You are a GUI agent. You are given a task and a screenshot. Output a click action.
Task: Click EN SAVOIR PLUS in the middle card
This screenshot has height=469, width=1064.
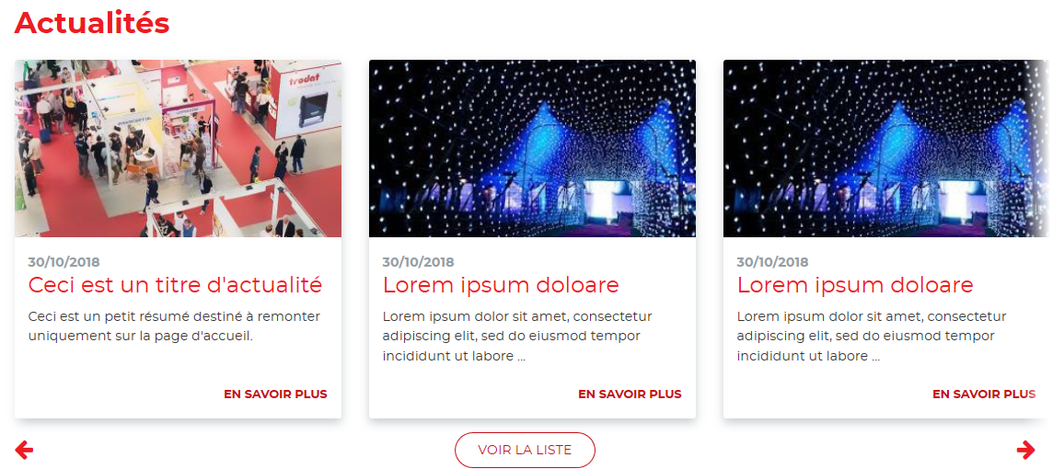click(x=630, y=395)
